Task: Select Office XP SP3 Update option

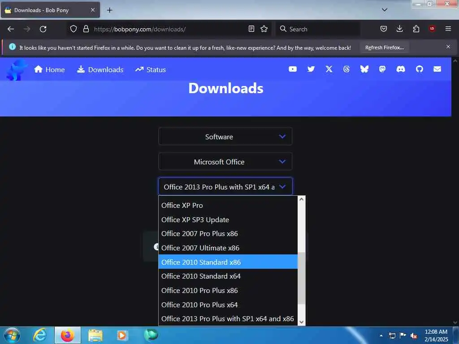Action: pos(228,219)
